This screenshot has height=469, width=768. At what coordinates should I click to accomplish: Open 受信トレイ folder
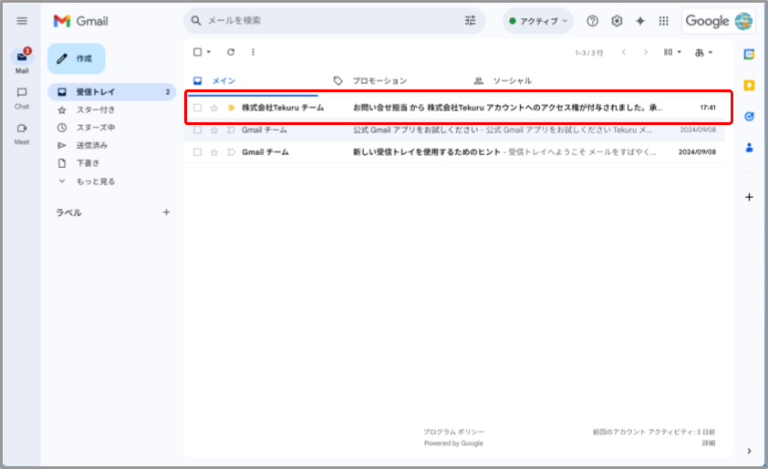(x=111, y=91)
